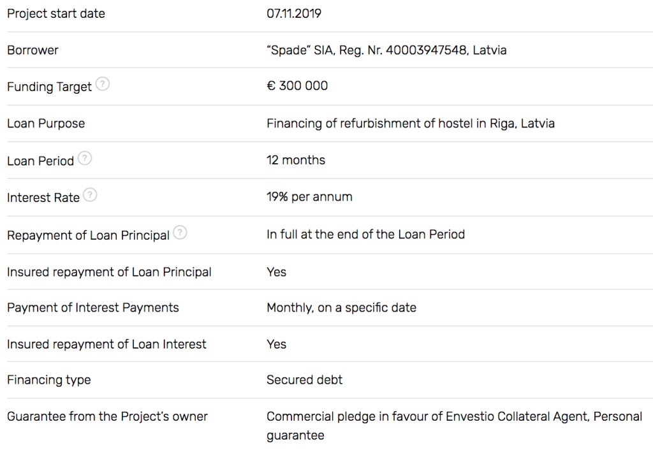This screenshot has width=653, height=450.
Task: Click the Secured debt financing type value
Action: click(304, 380)
